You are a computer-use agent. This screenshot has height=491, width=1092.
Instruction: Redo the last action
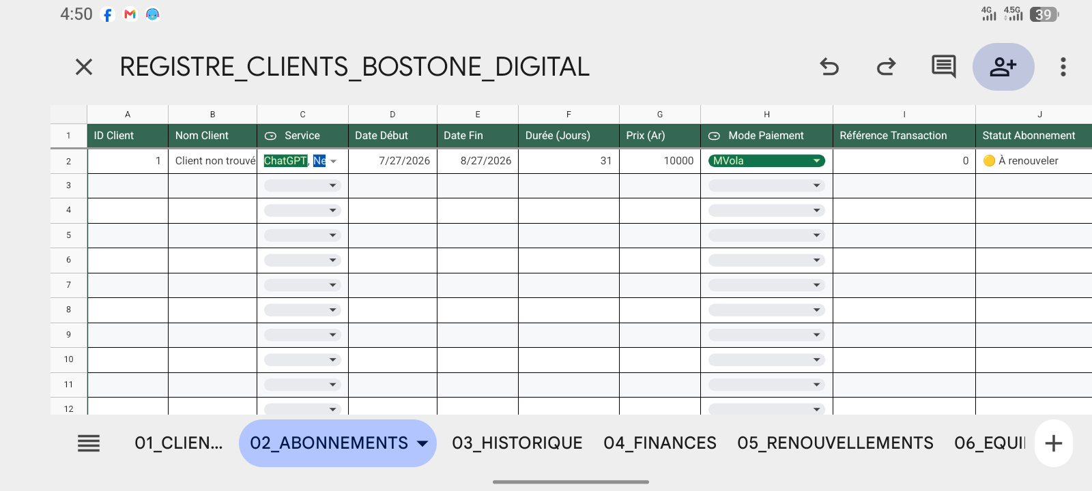point(886,67)
